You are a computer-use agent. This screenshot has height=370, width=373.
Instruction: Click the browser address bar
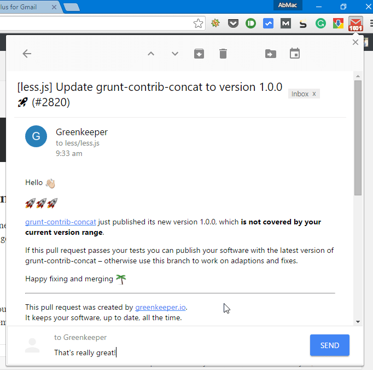95,24
